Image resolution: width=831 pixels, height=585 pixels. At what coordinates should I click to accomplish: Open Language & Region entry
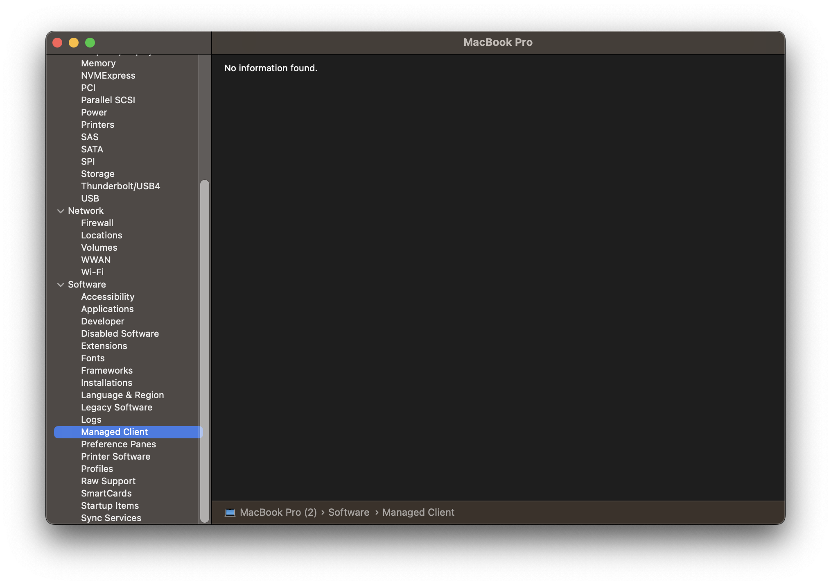coord(122,395)
